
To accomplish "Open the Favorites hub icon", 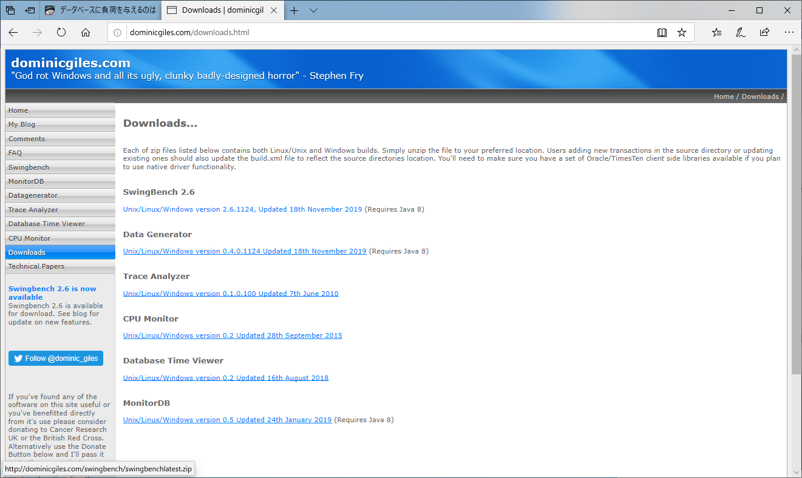I will [x=717, y=33].
